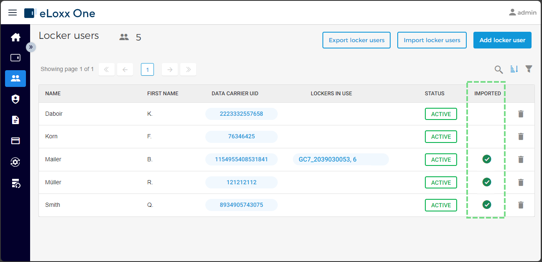
Task: Delete locker user Smith
Action: tap(521, 205)
